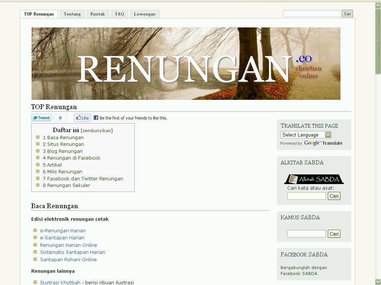Open the Kontak tab
381x285 pixels.
click(97, 14)
